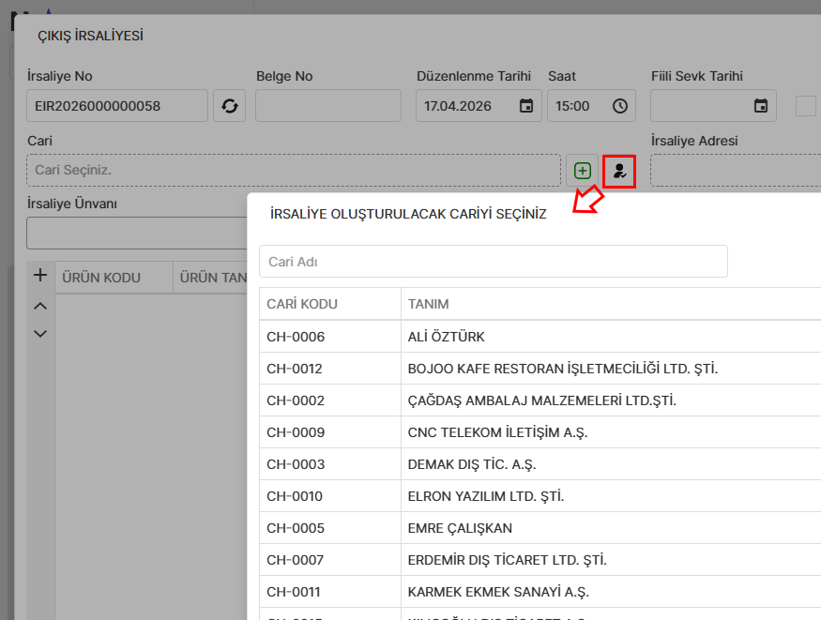This screenshot has width=821, height=620.
Task: Select BOJOO KAFE RESTORAN İŞLETMECİLİĞİ row
Action: [540, 369]
